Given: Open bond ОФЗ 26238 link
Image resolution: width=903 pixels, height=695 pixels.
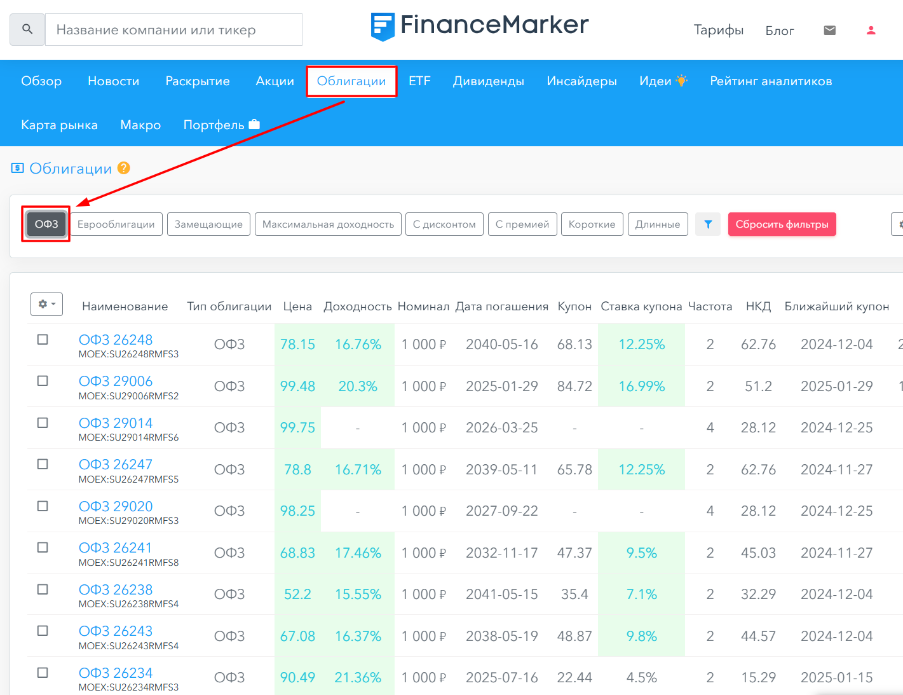Looking at the screenshot, I should [116, 589].
